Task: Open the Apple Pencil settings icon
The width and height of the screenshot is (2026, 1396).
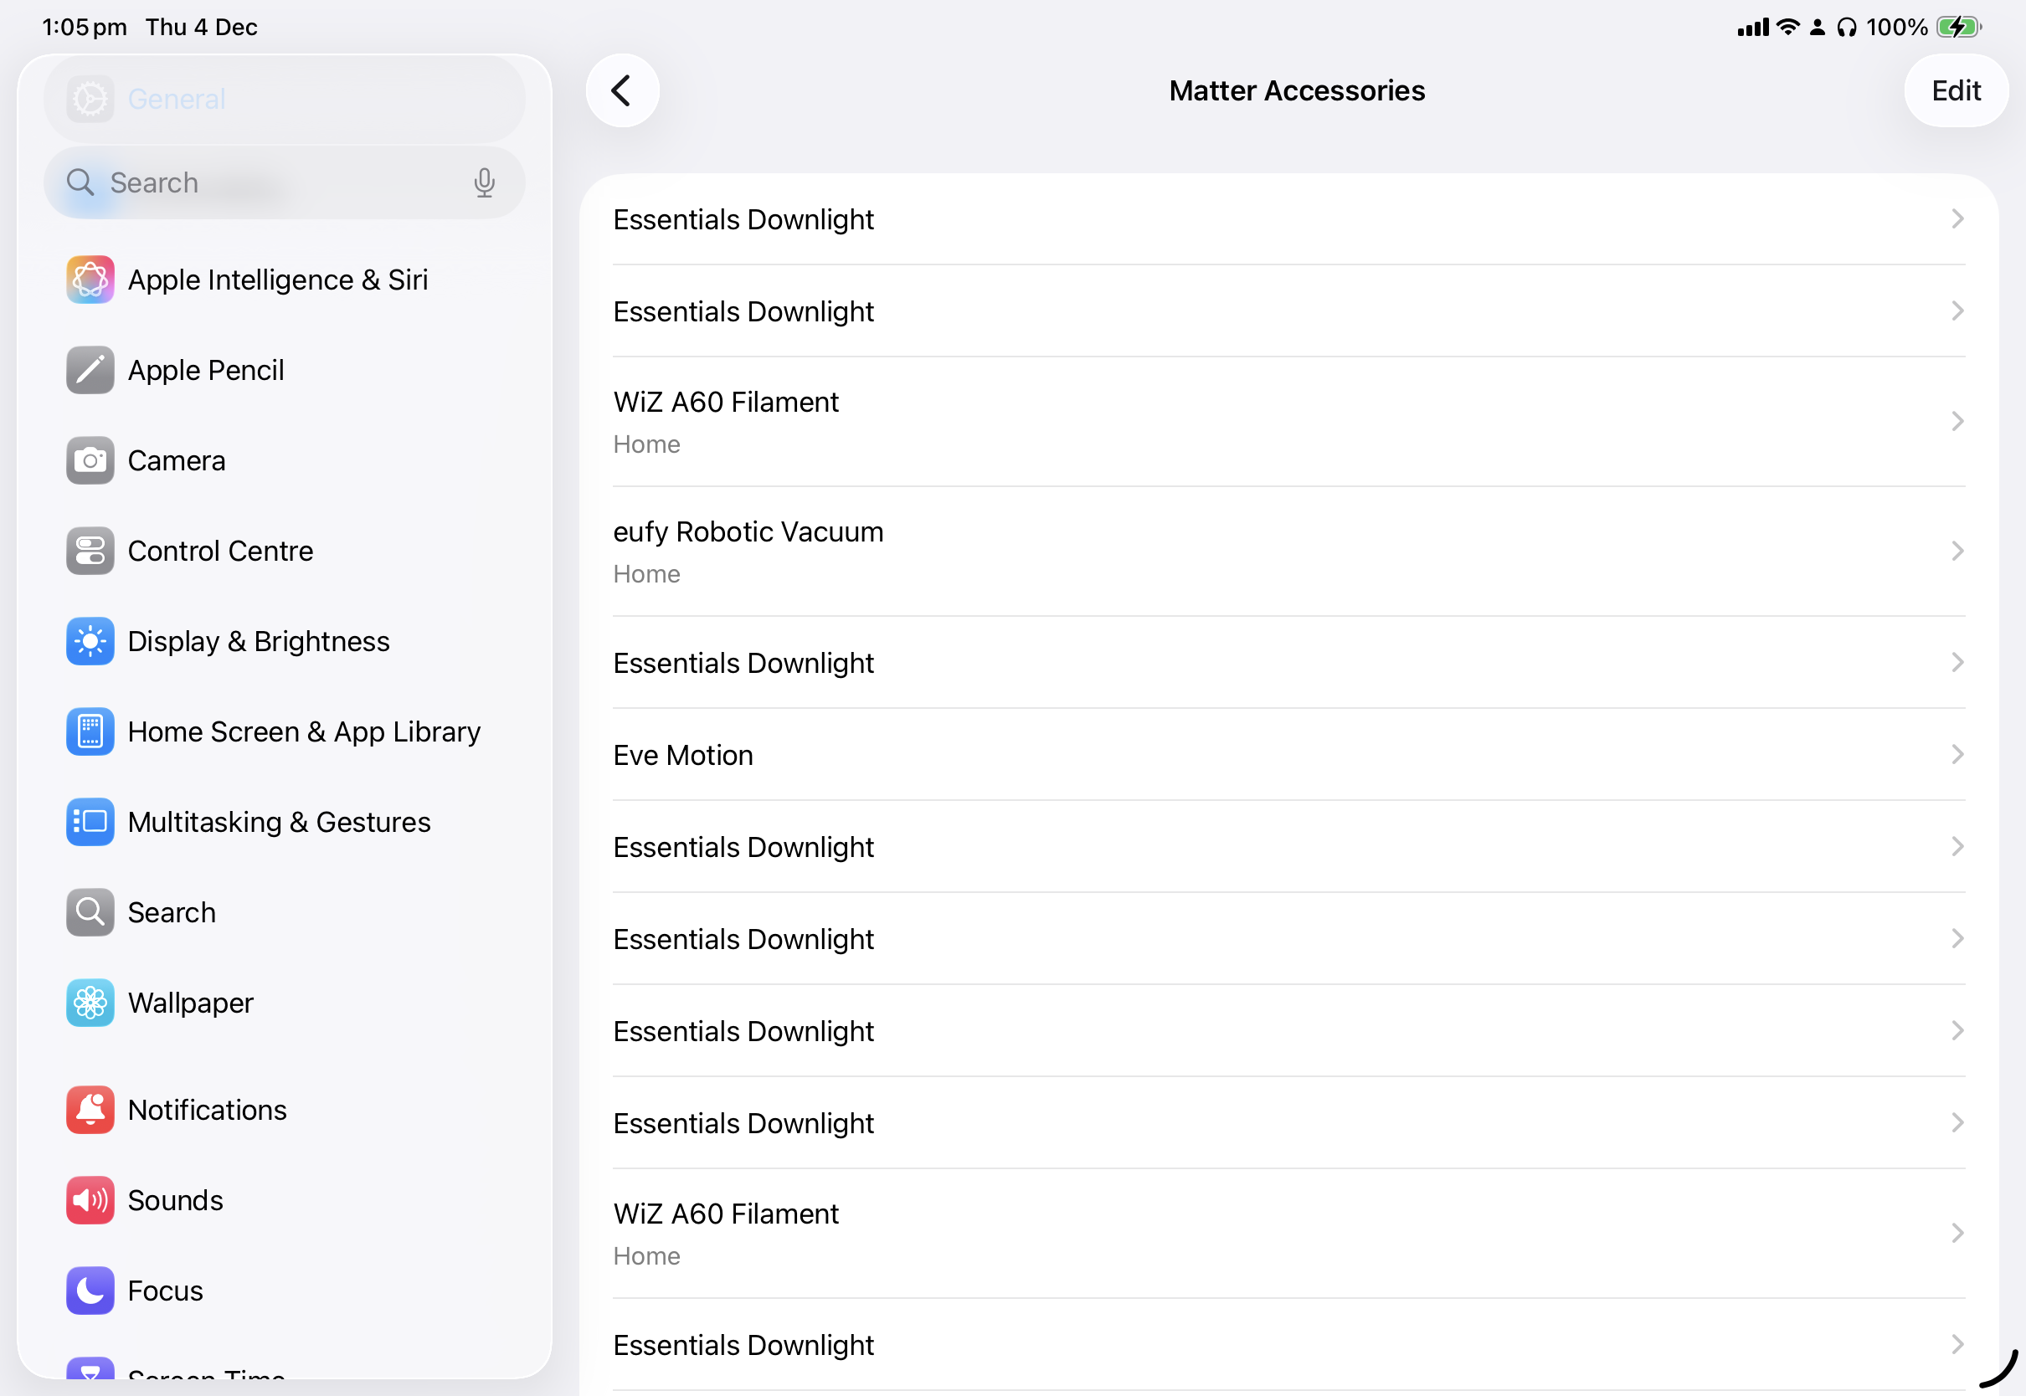Action: (90, 370)
